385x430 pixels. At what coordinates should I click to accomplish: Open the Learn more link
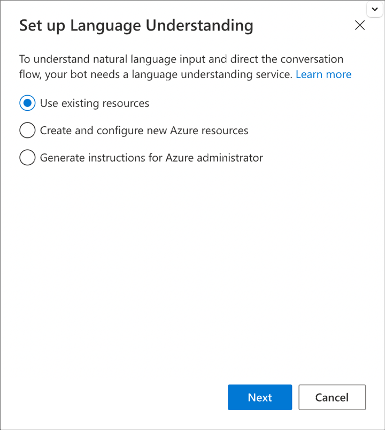coord(324,74)
